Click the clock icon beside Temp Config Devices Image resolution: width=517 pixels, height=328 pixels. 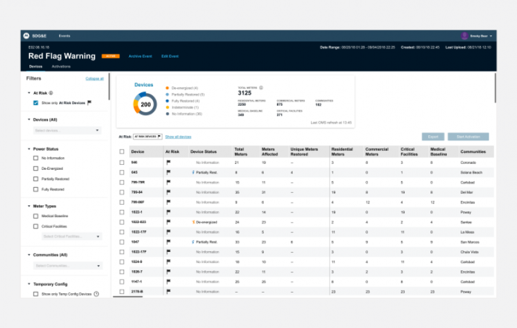(96, 294)
